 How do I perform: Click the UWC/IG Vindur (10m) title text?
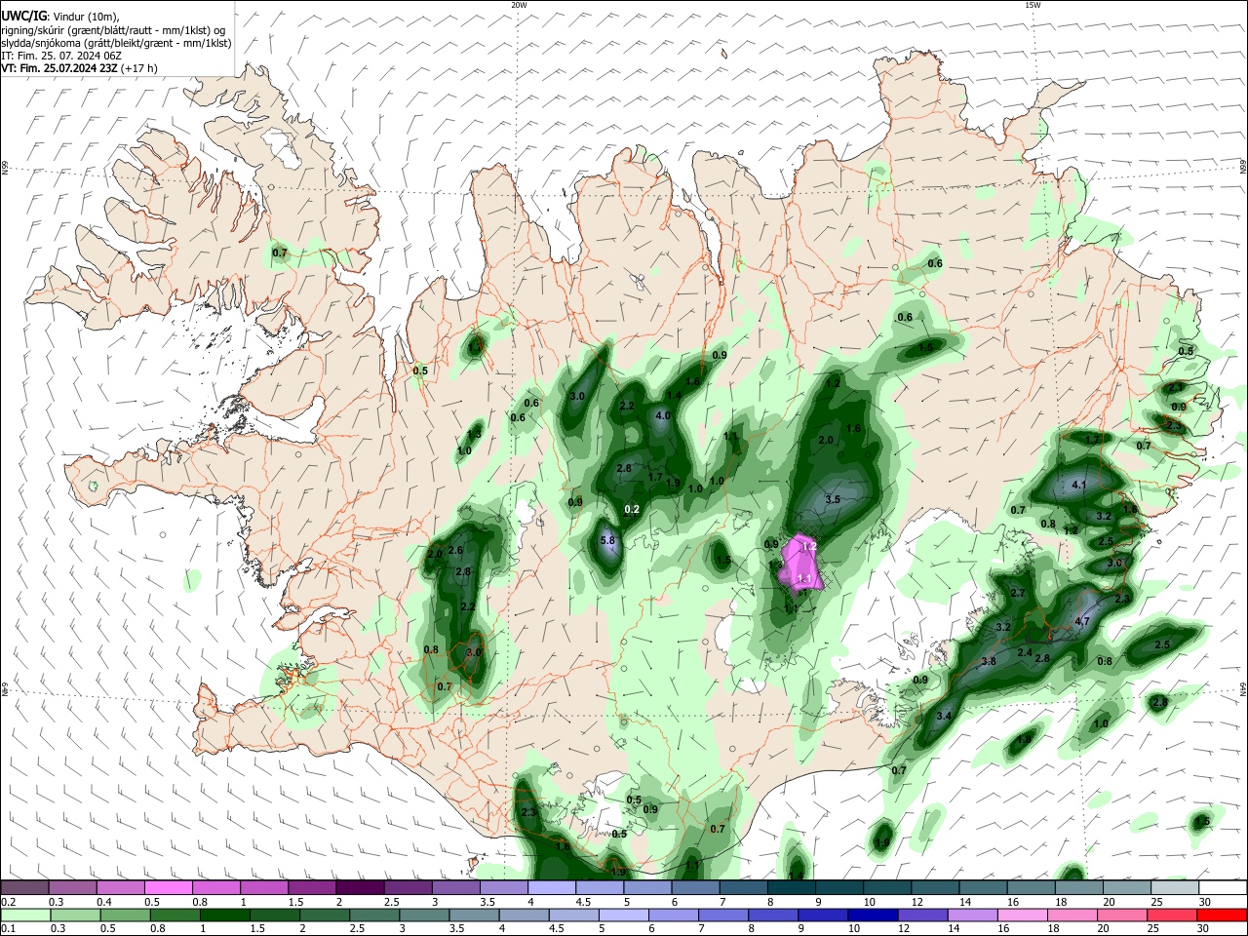click(x=59, y=17)
